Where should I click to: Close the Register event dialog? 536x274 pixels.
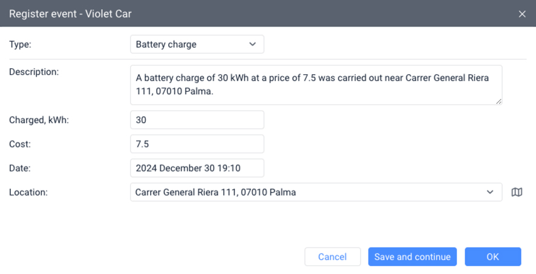click(x=522, y=13)
